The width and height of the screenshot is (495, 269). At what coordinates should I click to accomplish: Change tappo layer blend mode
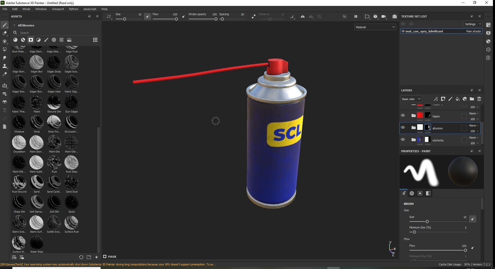click(x=474, y=113)
